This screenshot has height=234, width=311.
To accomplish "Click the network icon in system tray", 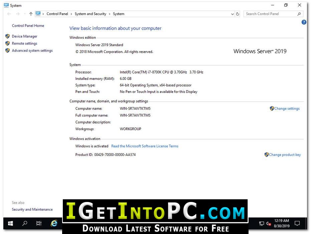I will coord(262,224).
